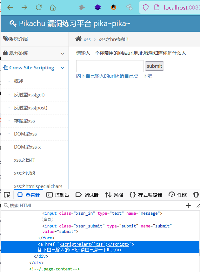Viewport: 200px width, 272px height.
Task: Open the xss之过滤 page
Action: [x=24, y=173]
